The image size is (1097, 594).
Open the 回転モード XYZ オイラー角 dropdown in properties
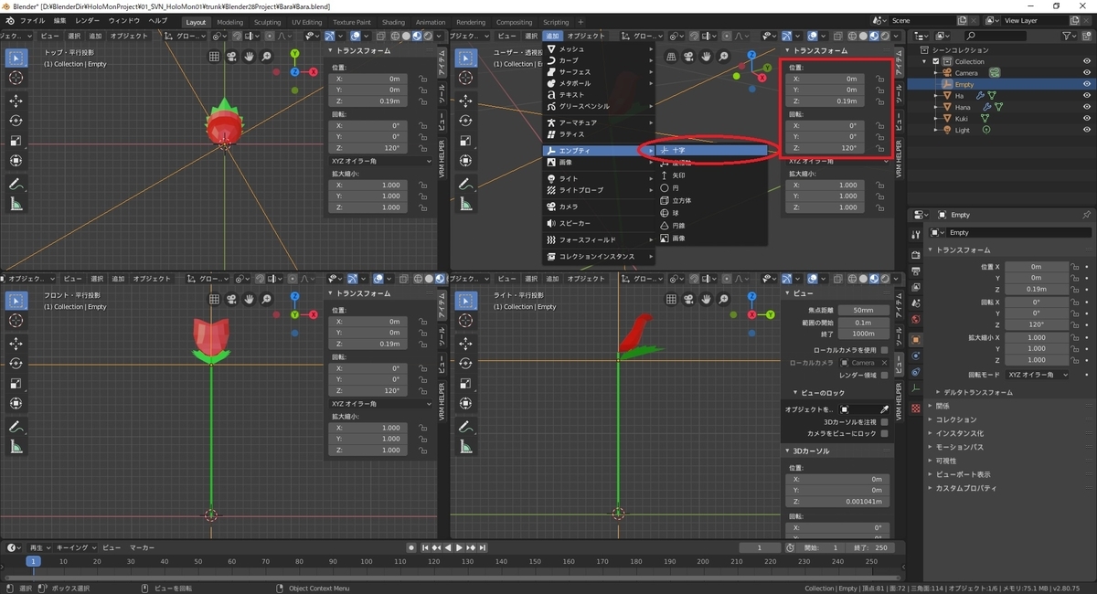tap(1037, 375)
